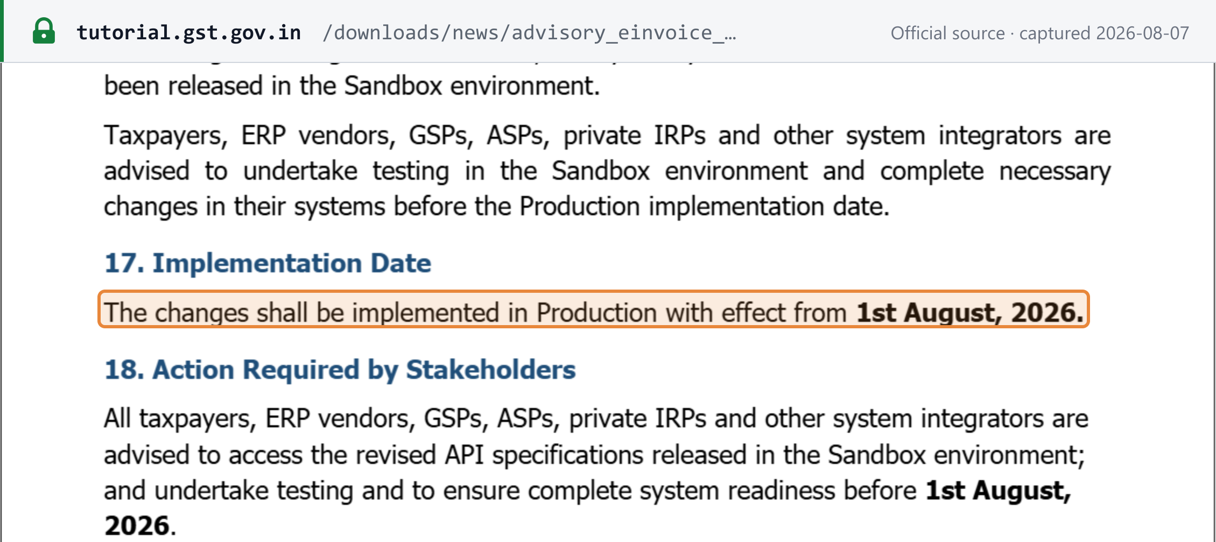This screenshot has width=1216, height=542.
Task: Click the bold 1st August, 2026 date in the highlighted sentence
Action: click(970, 312)
